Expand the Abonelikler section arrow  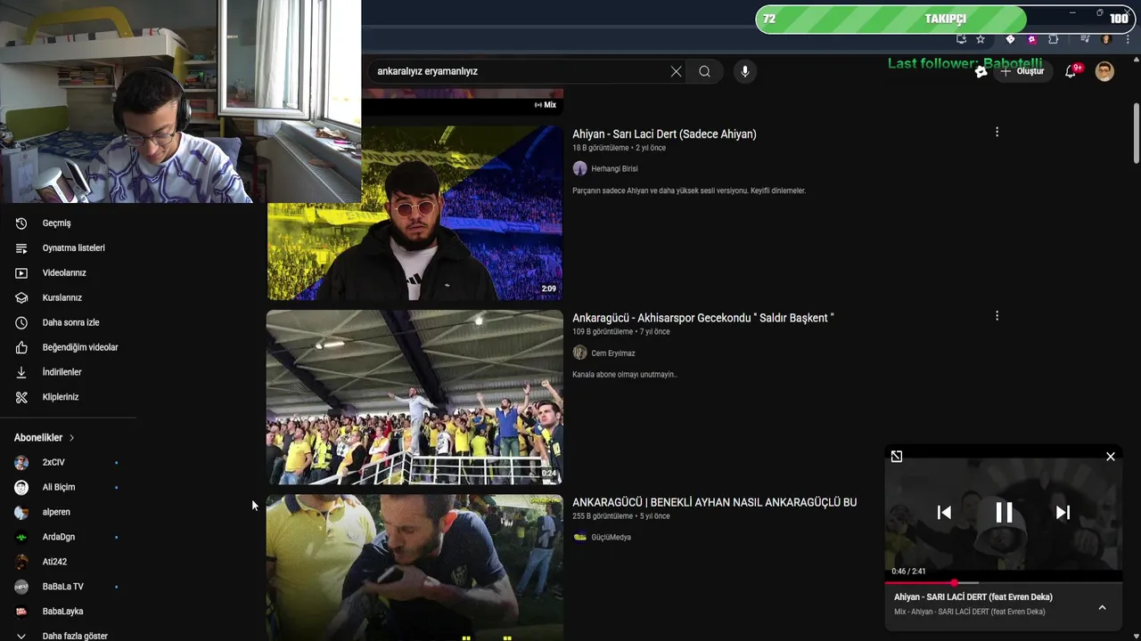click(x=71, y=438)
